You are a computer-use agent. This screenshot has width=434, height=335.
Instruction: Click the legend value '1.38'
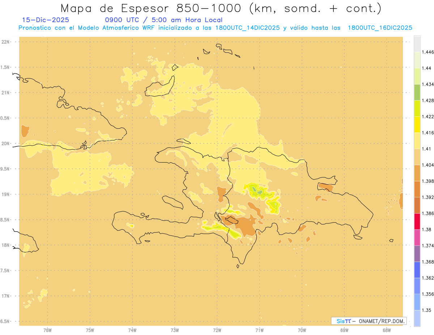(427, 229)
